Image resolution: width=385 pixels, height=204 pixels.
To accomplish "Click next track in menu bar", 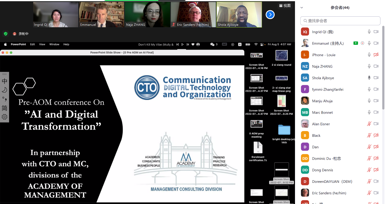I will tap(188, 44).
